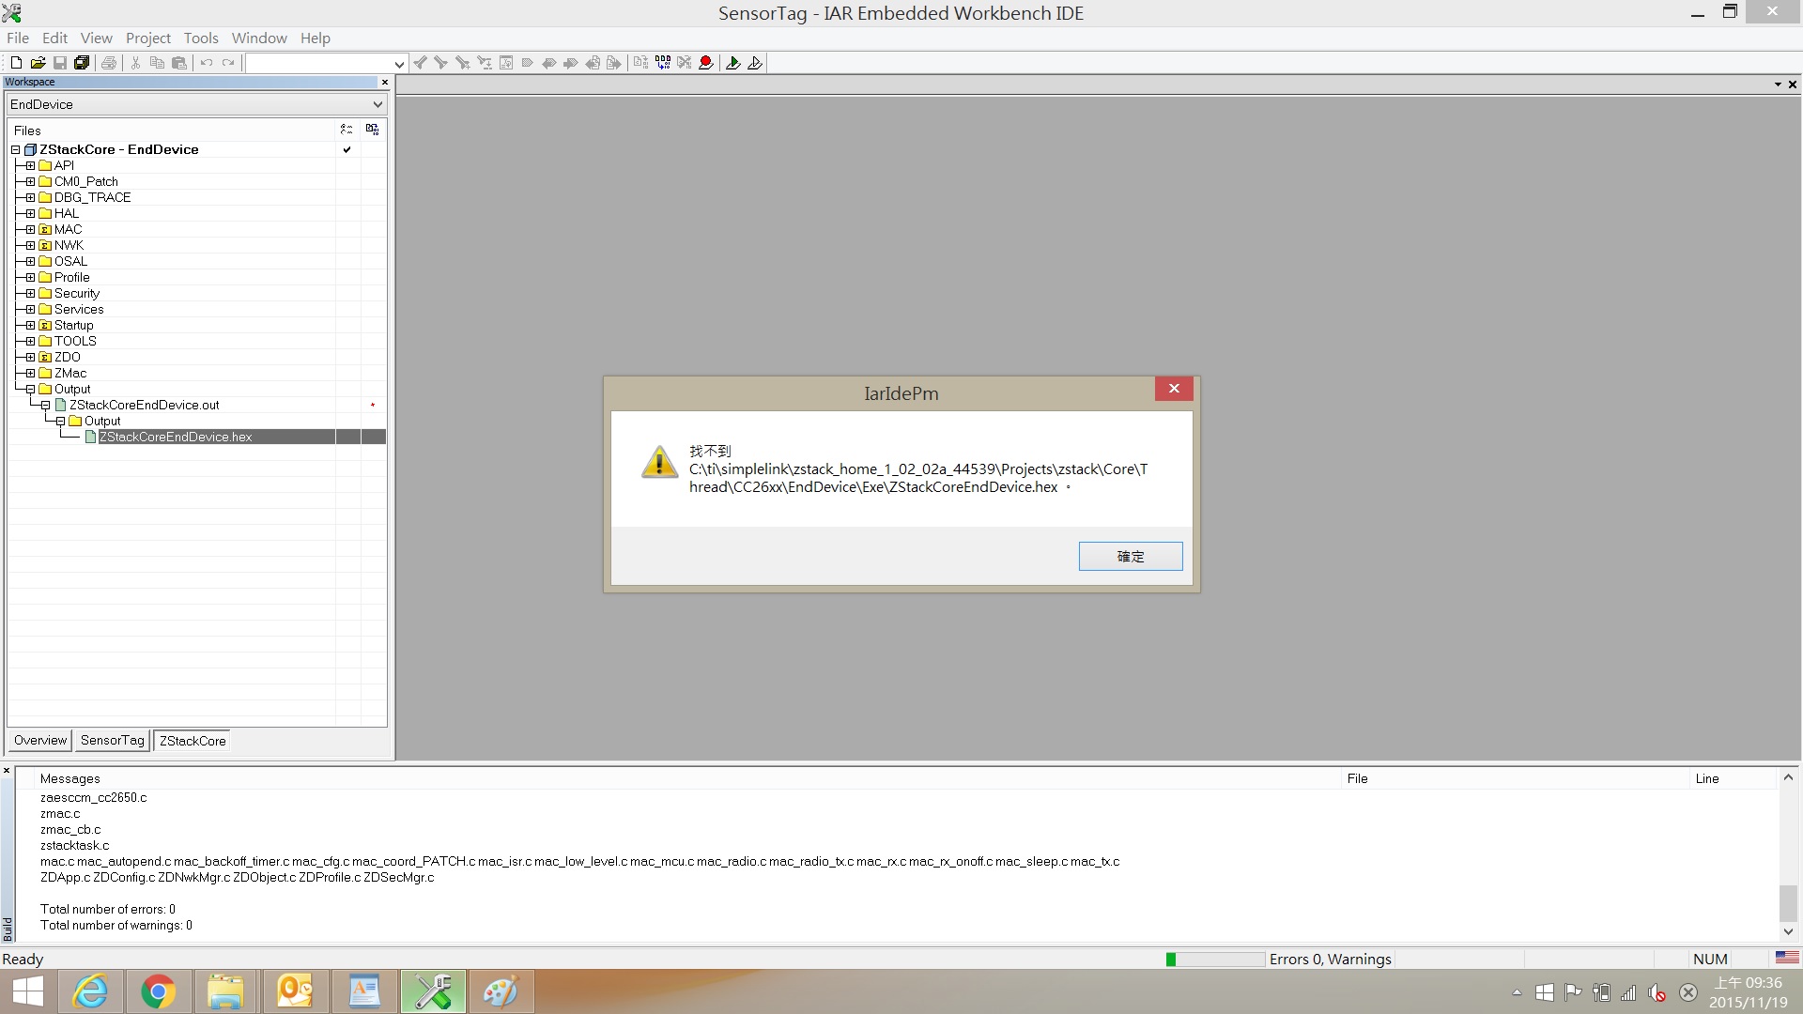Select the ZStackCoreEndDevice.hex file
The height and width of the screenshot is (1014, 1803).
tap(176, 437)
